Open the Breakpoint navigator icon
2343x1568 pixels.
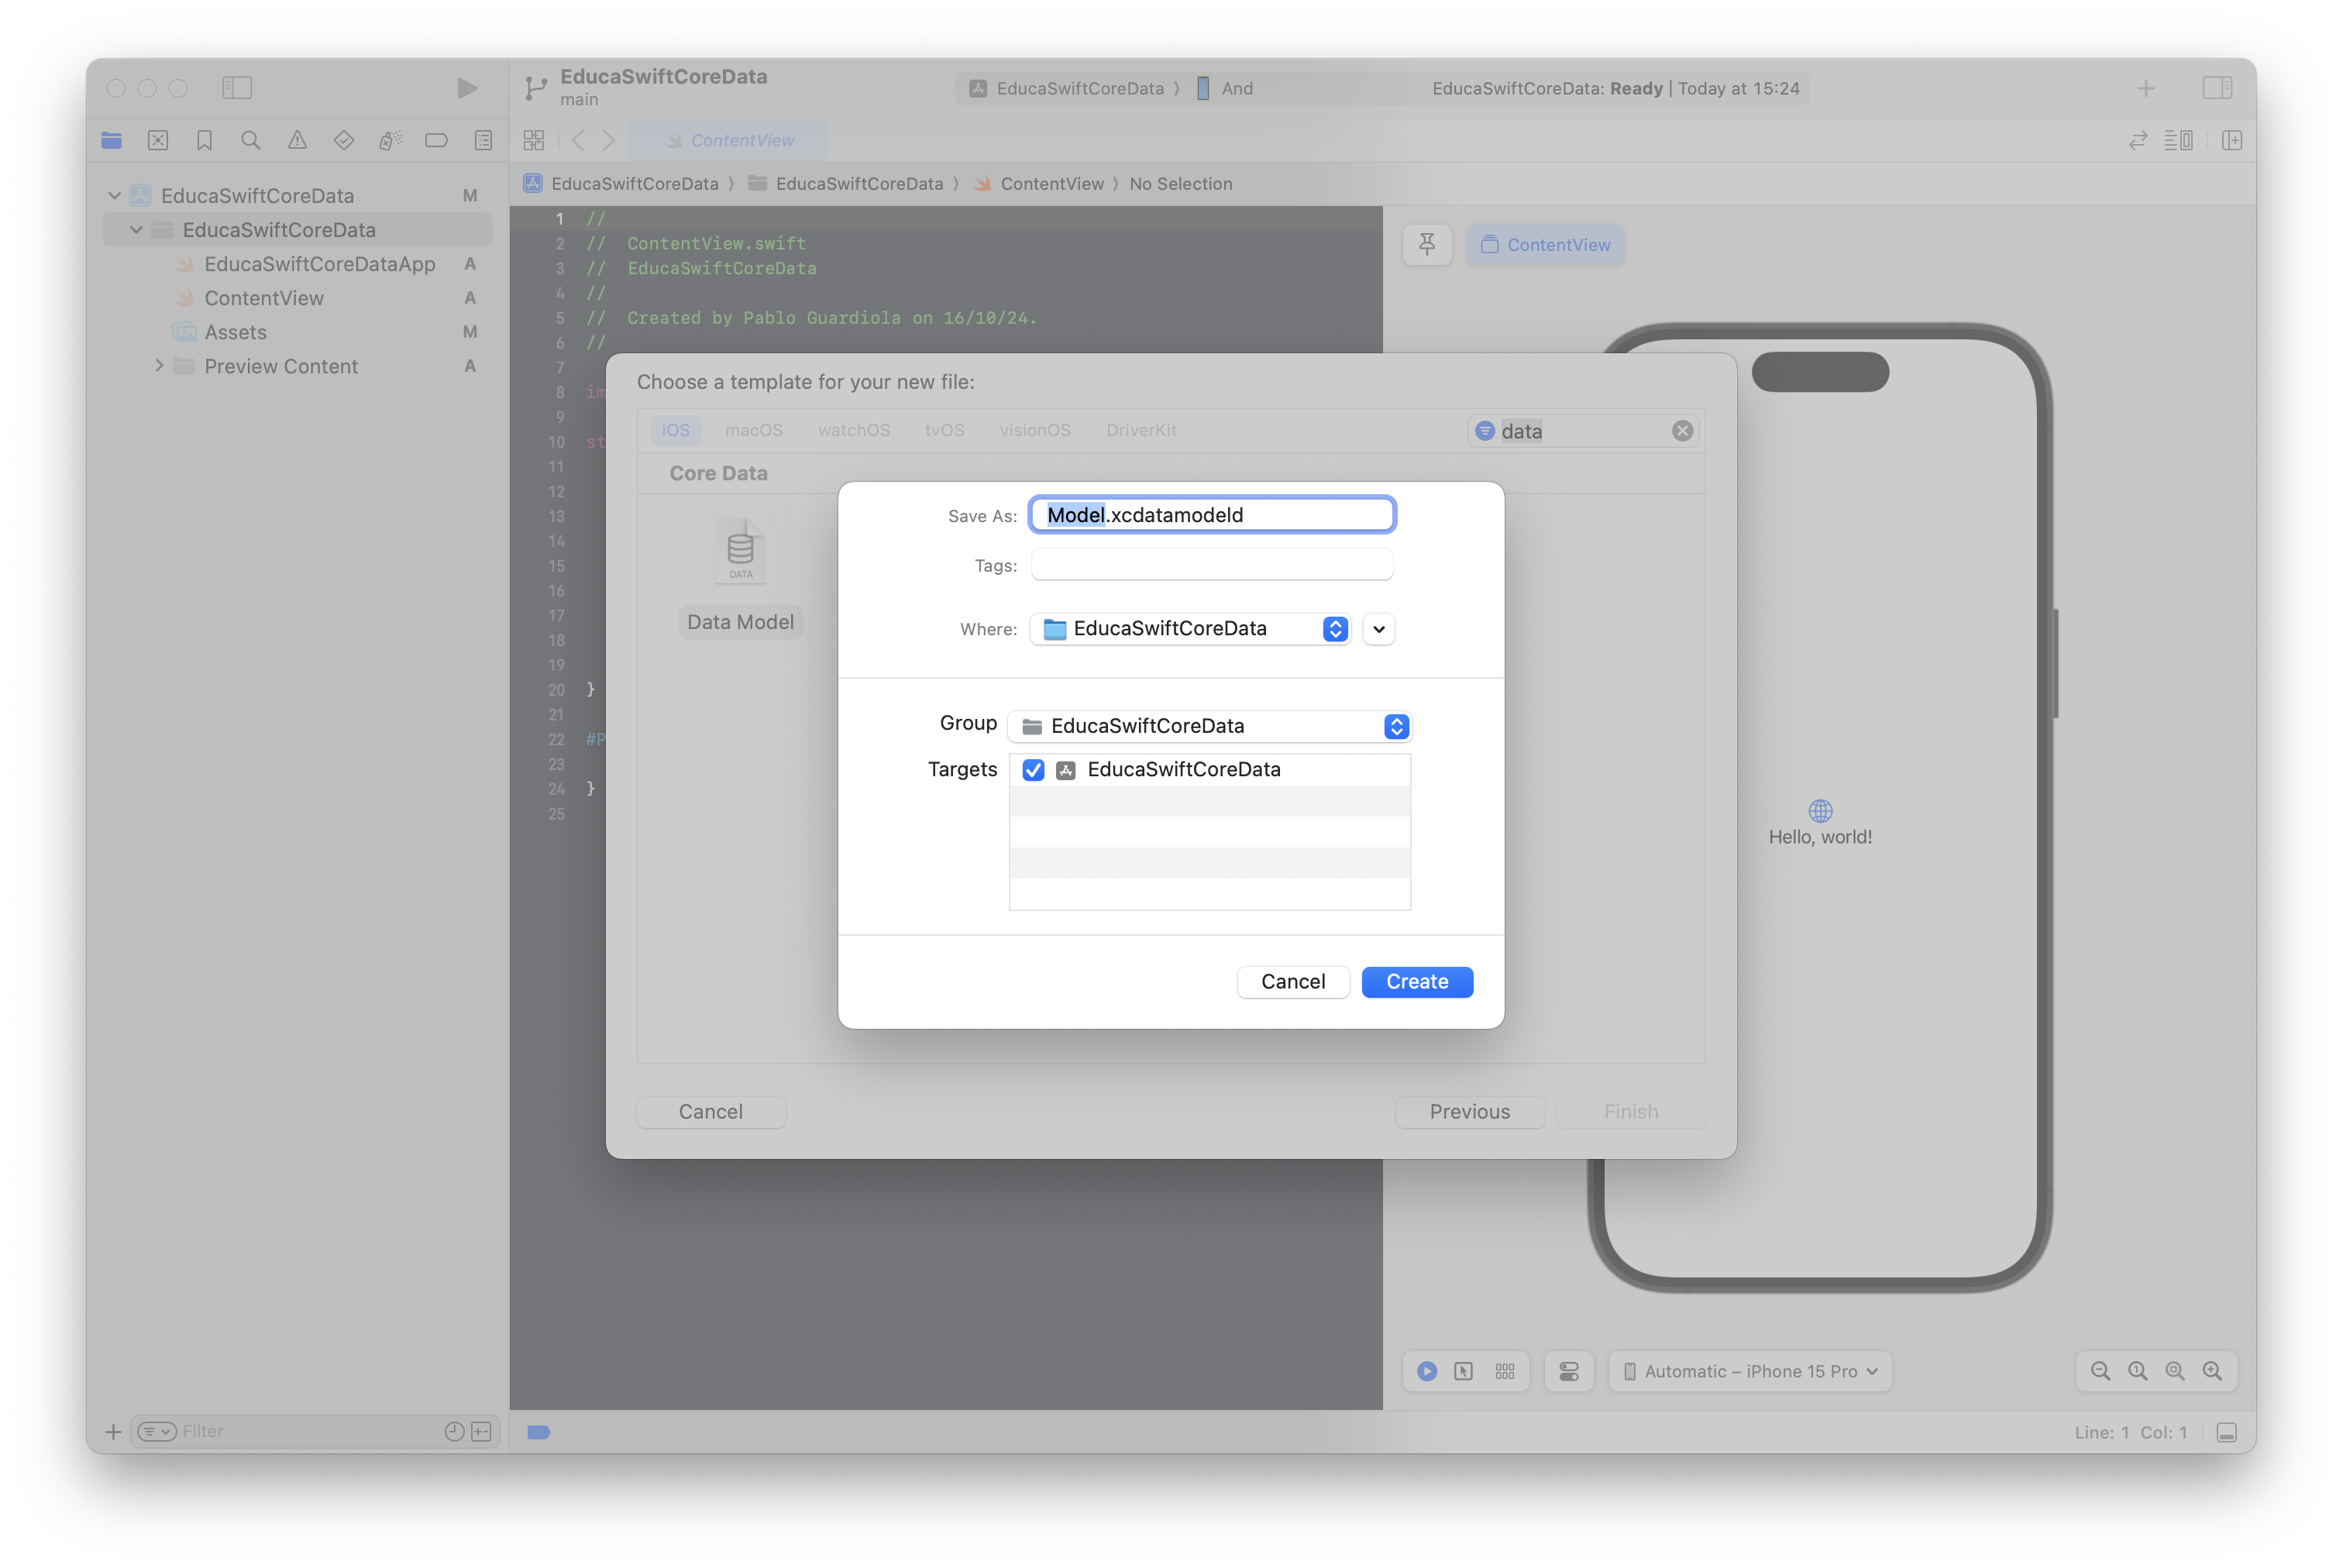tap(436, 140)
